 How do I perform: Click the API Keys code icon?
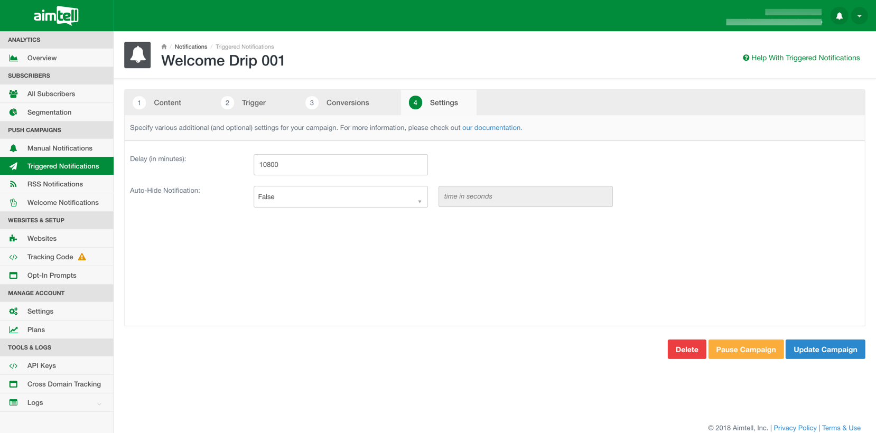pos(13,366)
